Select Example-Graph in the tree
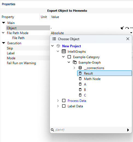133x142 pixels. [90, 63]
